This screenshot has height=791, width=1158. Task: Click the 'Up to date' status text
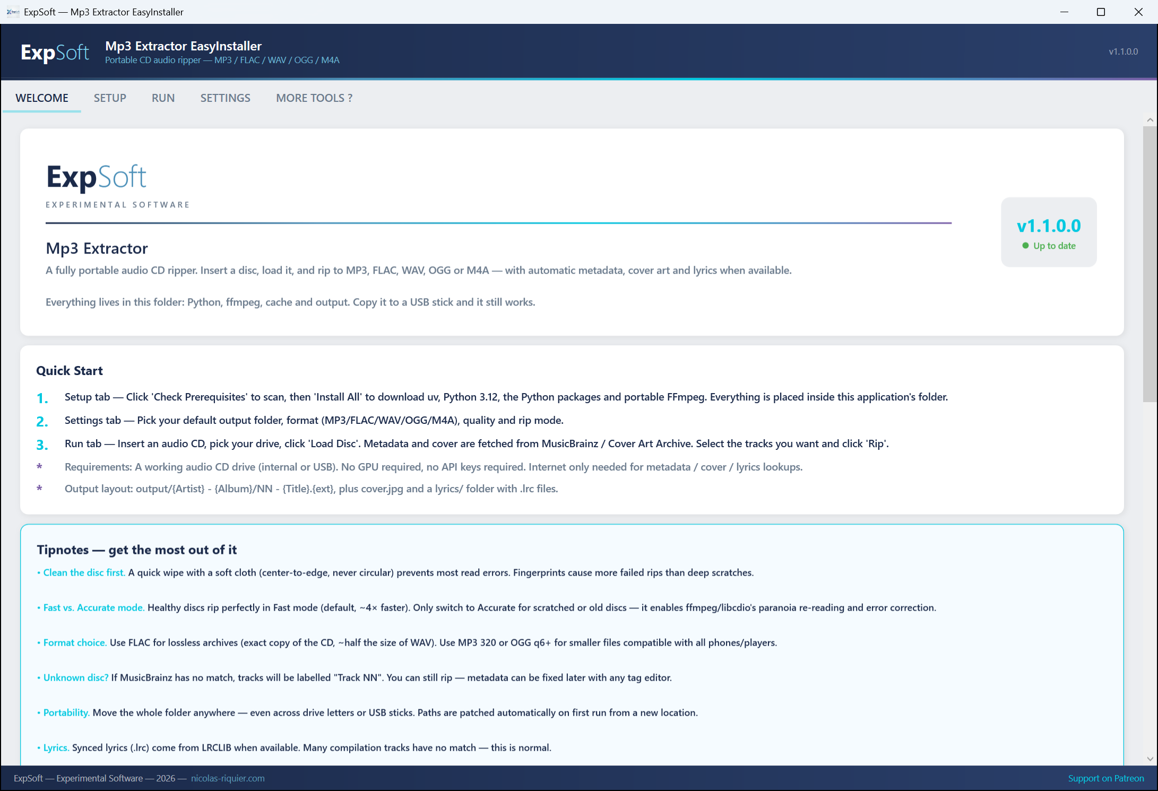(1054, 246)
